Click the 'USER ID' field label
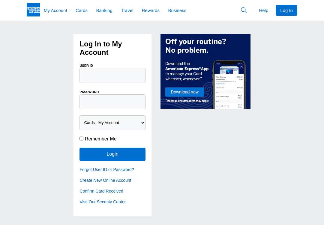The width and height of the screenshot is (324, 230). point(86,66)
